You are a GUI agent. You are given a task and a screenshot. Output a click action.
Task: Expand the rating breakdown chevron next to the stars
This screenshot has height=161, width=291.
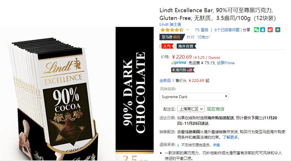[187, 30]
